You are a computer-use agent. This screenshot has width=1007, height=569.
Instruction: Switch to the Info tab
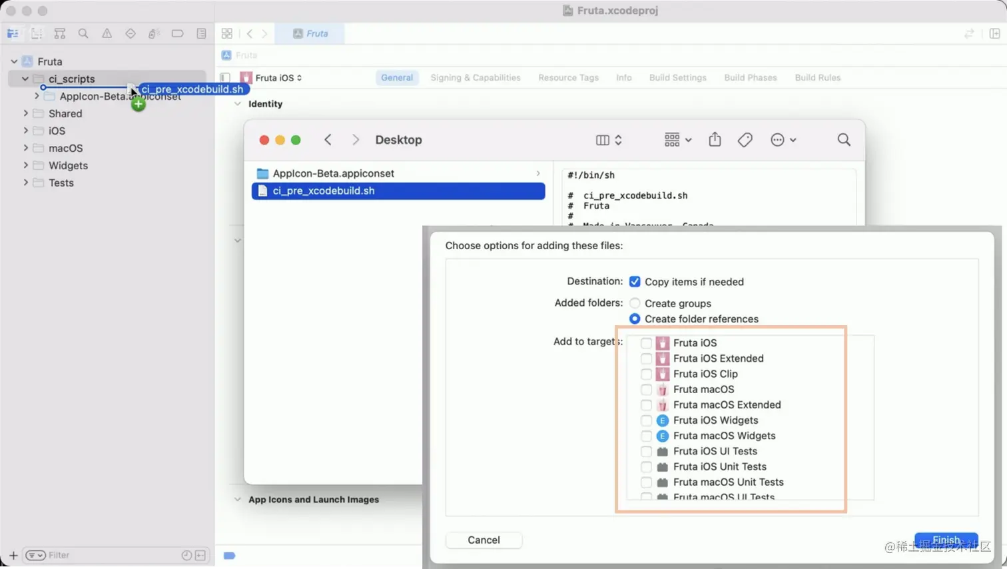point(624,78)
